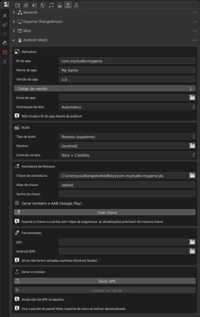Click the Network nodes icon
Image resolution: width=200 pixels, height=317 pixels.
click(x=20, y=12)
